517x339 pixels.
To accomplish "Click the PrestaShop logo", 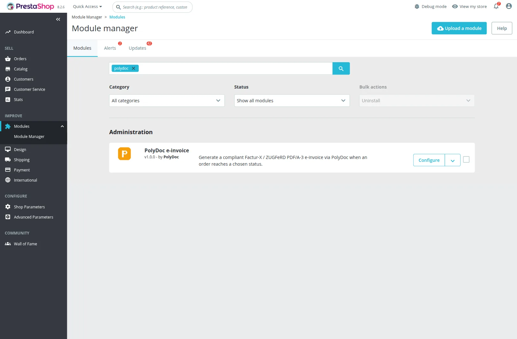I will (x=30, y=6).
